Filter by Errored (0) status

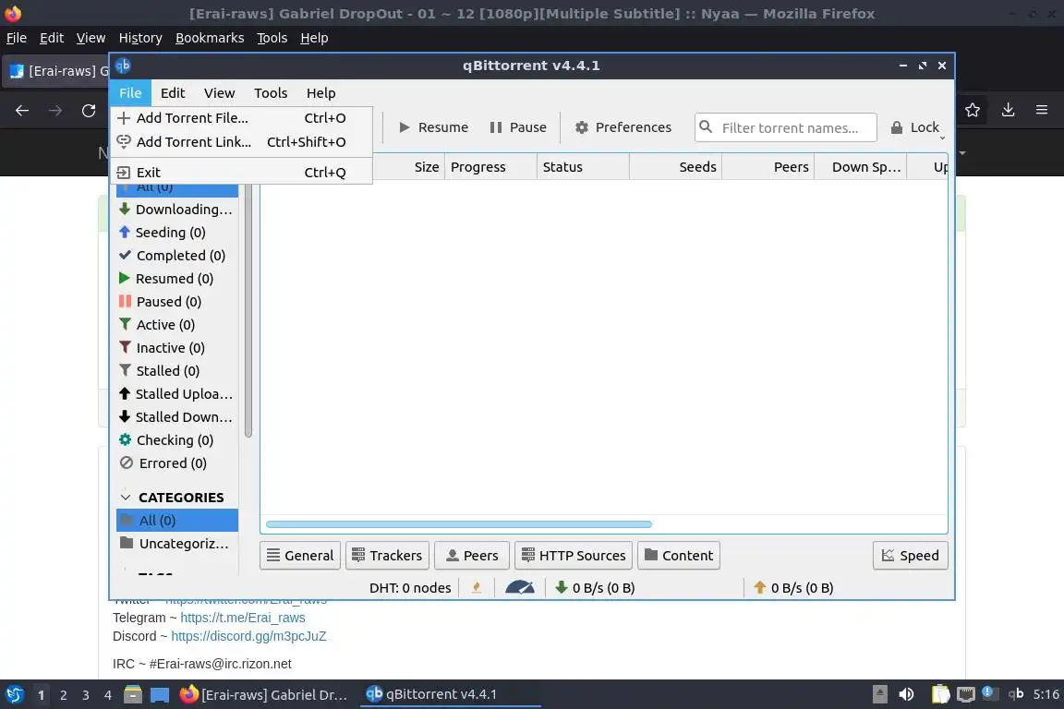177,463
